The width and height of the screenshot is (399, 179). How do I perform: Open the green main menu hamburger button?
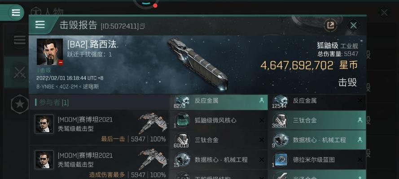click(16, 13)
